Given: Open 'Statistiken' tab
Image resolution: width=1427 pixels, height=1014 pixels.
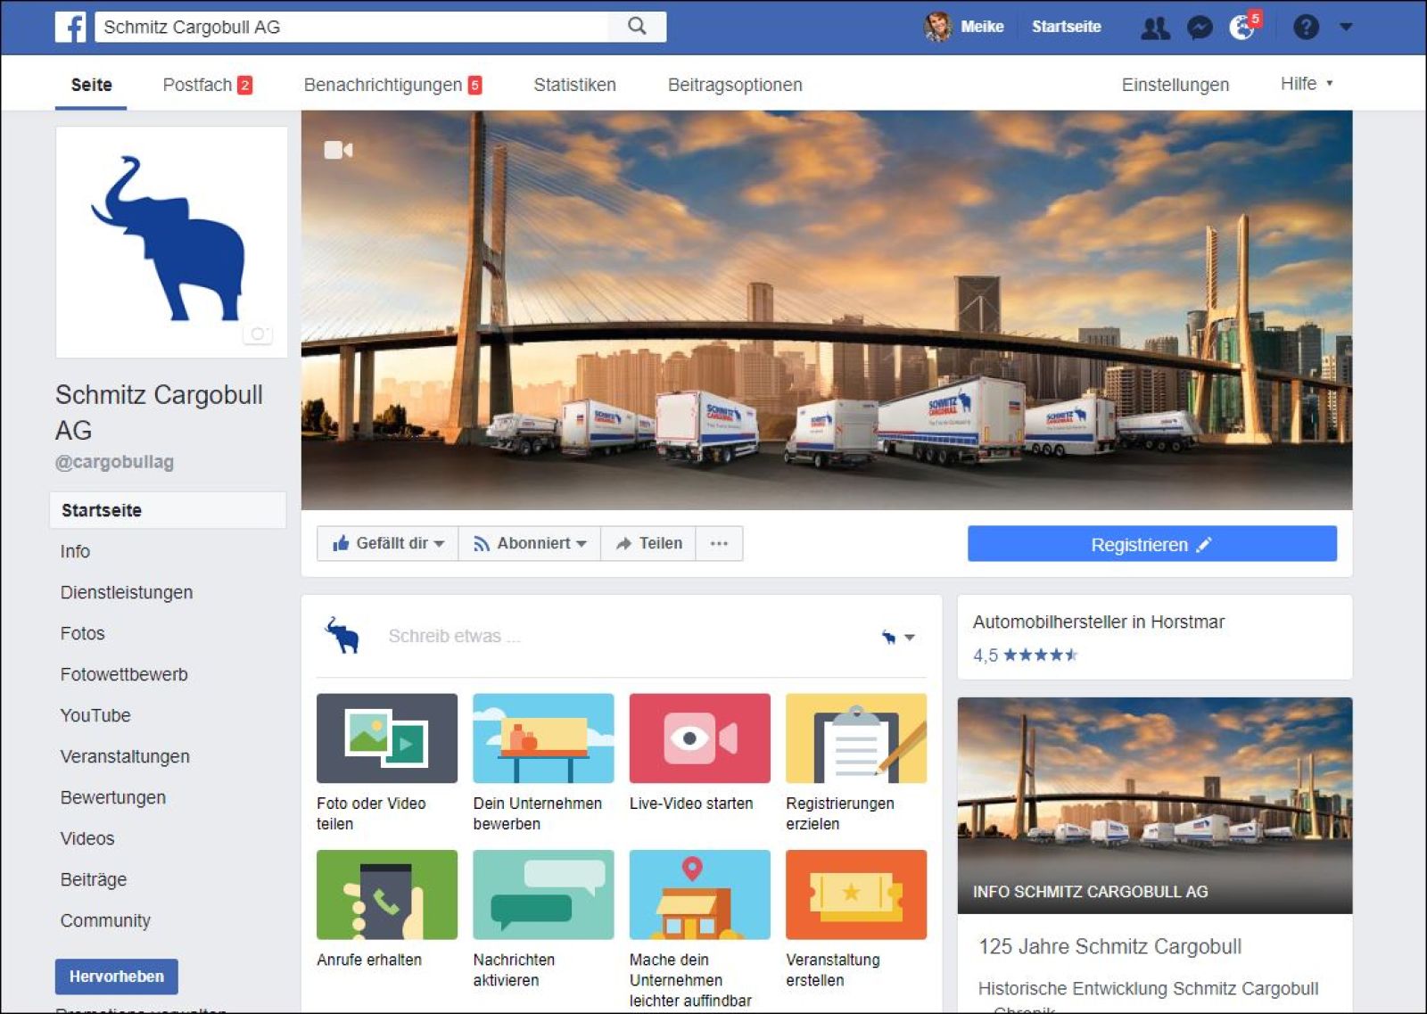Looking at the screenshot, I should pyautogui.click(x=574, y=85).
